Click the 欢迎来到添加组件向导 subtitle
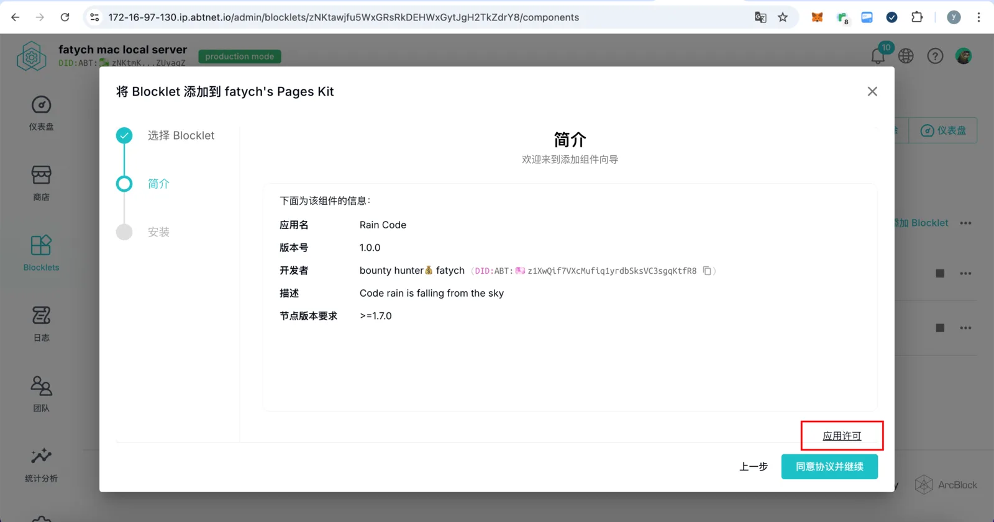The width and height of the screenshot is (994, 522). point(570,160)
